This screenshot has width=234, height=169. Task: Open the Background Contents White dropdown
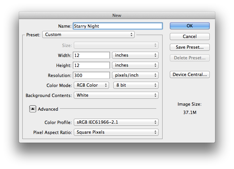116,95
